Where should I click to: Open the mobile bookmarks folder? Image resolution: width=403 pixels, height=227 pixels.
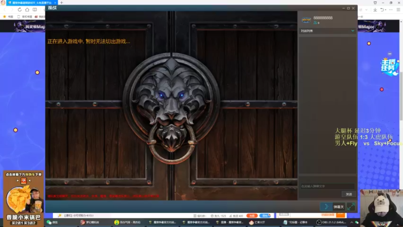[24, 17]
